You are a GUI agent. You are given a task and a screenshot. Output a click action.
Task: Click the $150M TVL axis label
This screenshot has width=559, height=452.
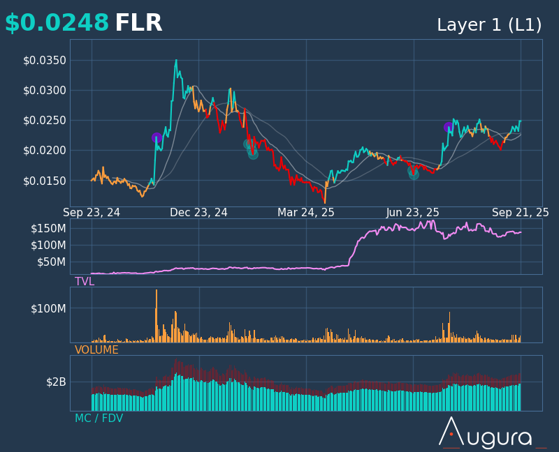tap(48, 229)
